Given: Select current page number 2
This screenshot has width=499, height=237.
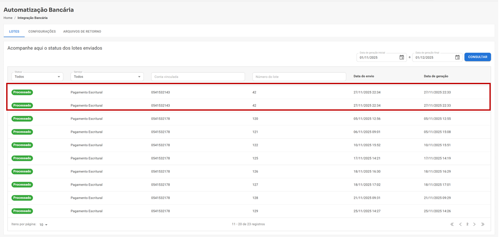Looking at the screenshot, I should point(467,224).
